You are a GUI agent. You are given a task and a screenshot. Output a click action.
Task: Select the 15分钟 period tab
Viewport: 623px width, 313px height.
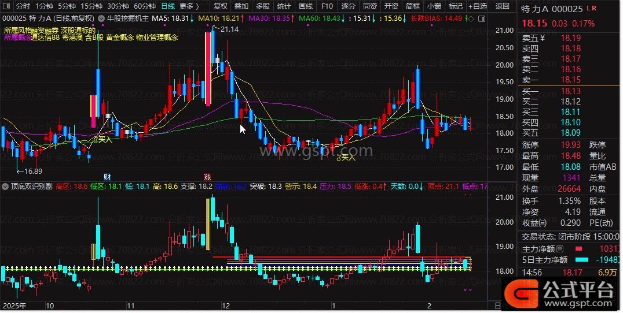(91, 6)
